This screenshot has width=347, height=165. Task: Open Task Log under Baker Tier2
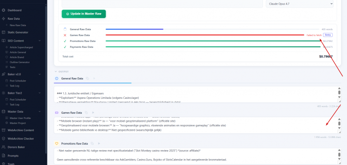coord(14,105)
